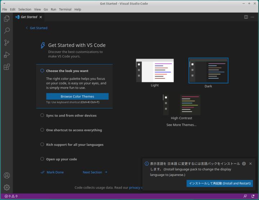This screenshot has height=200, width=259.
Task: Open the Run and Debug view
Action: [6, 55]
